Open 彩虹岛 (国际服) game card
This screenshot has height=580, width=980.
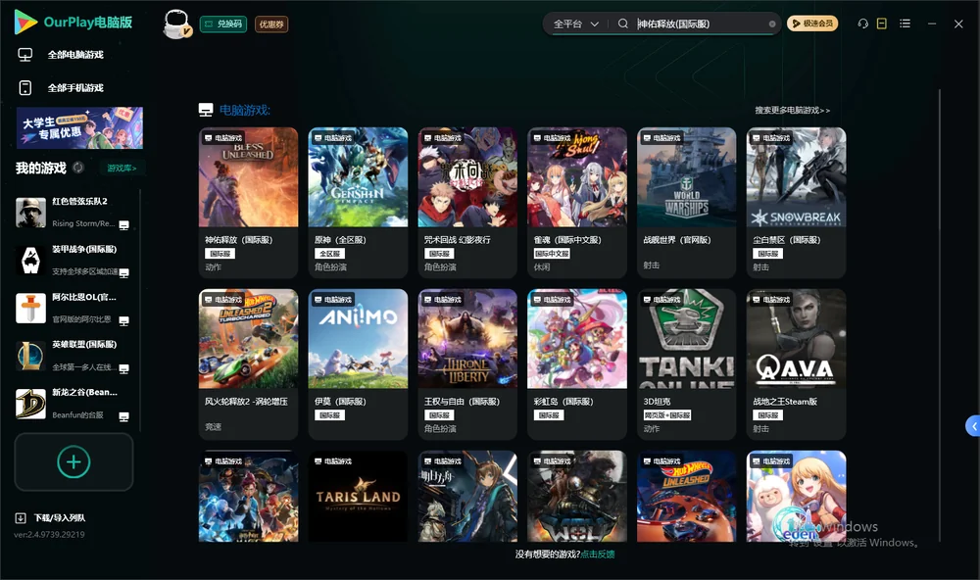pos(577,363)
